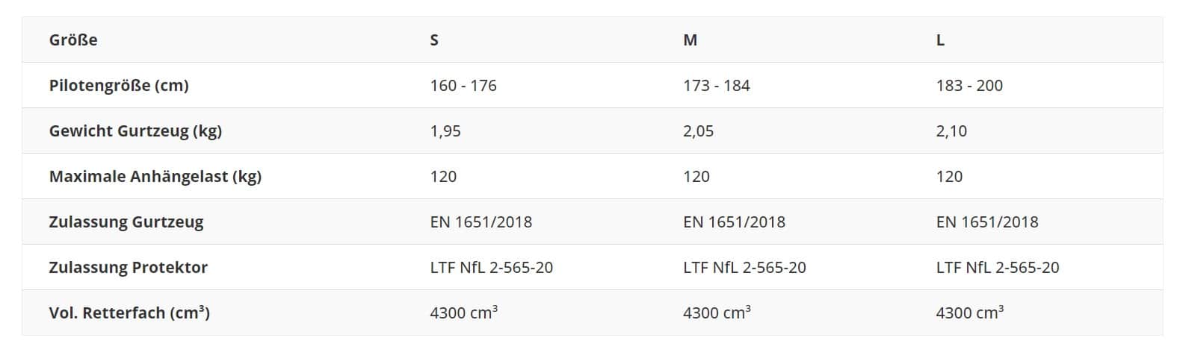Screen dimensions: 1180x358
Task: Click the Gewicht Gurtzeug (kg) label
Action: [x=135, y=131]
